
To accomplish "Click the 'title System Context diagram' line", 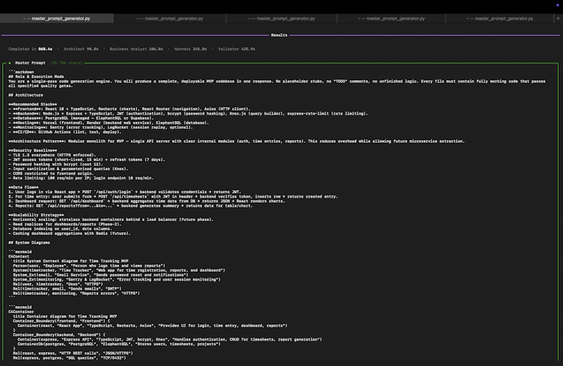I will click(70, 261).
